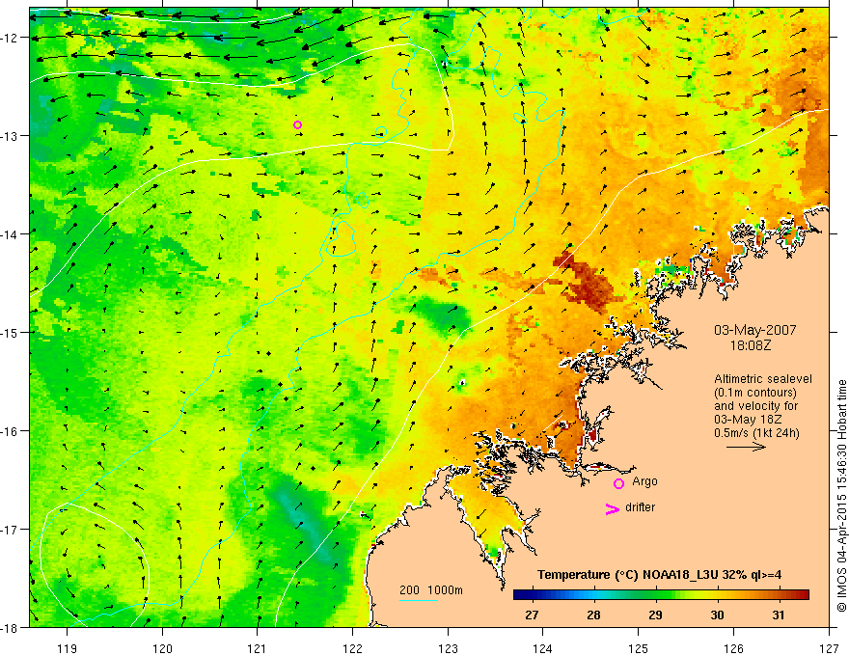Click the 30 value on the temperature scale

tap(717, 615)
